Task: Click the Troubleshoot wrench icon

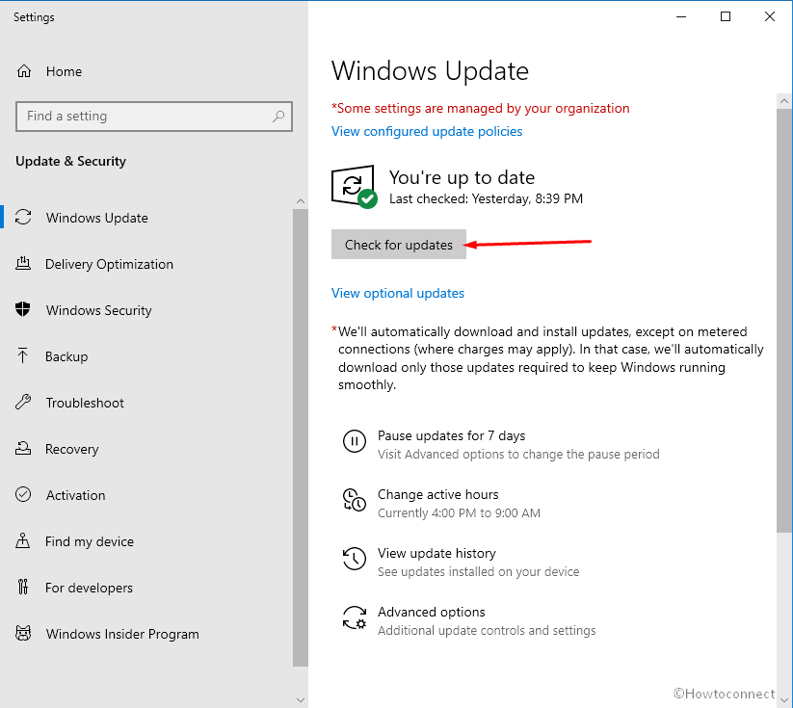Action: [23, 402]
